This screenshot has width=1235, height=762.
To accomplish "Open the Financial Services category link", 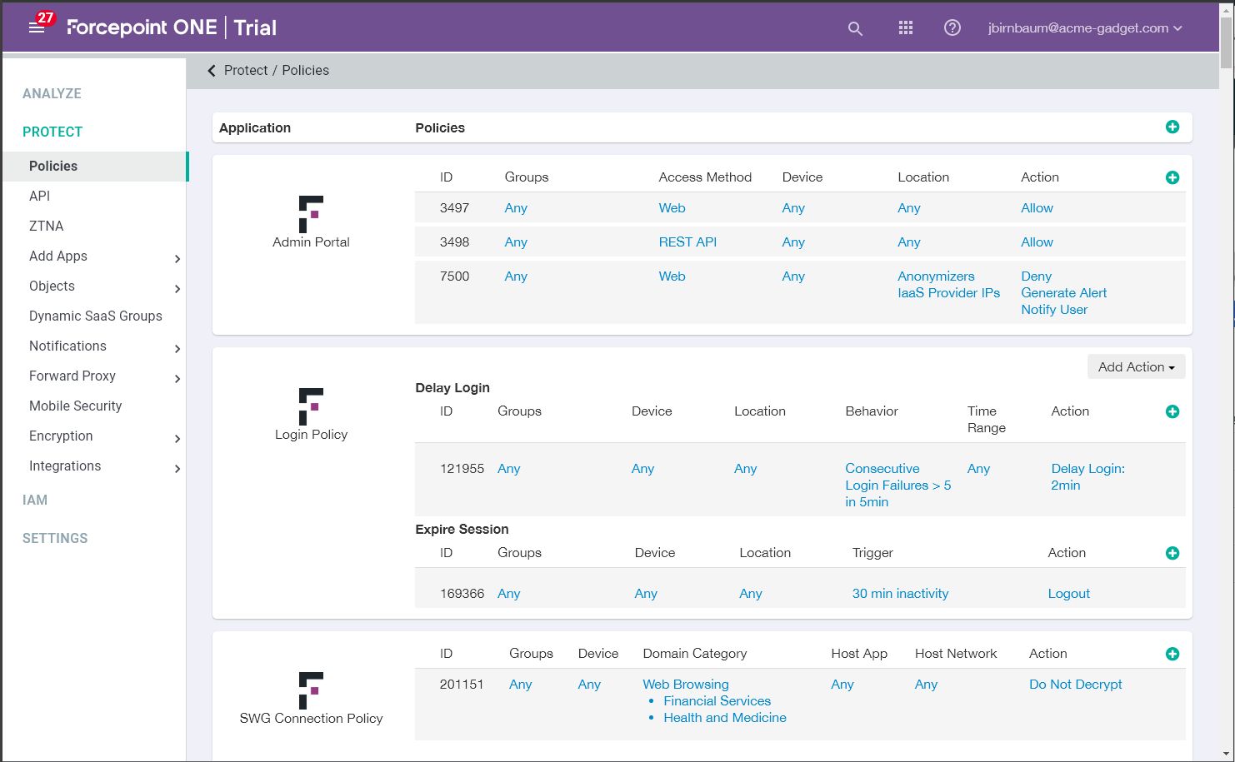I will coord(717,700).
